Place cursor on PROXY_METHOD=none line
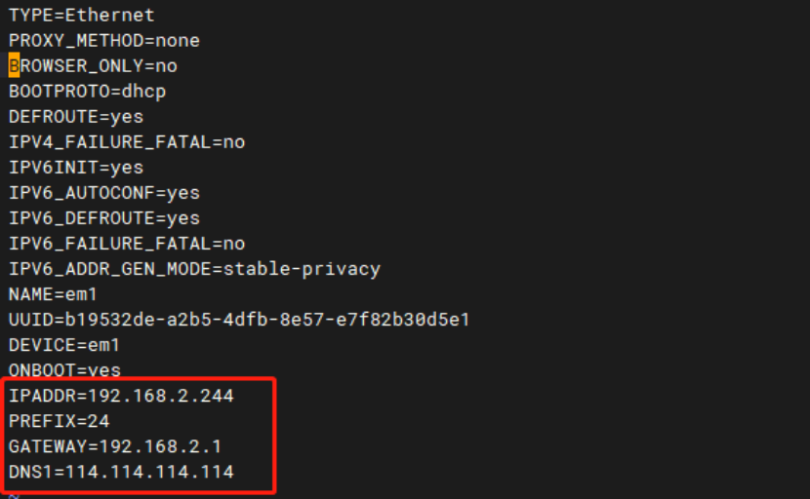Image resolution: width=810 pixels, height=499 pixels. coord(103,41)
